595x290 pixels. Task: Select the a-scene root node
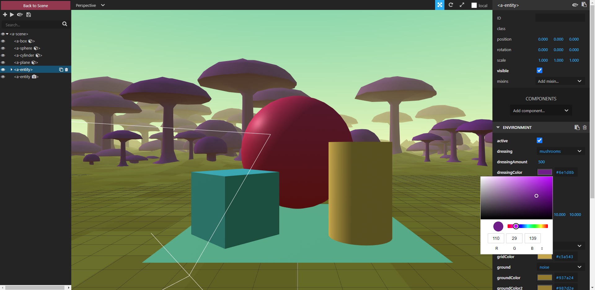tap(19, 34)
